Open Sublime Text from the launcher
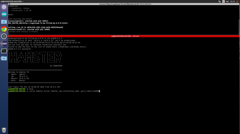Image resolution: width=240 pixels, height=134 pixels. 4,36
